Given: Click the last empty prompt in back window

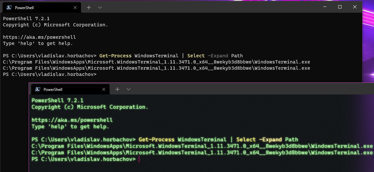Looking at the screenshot, I should coord(50,75).
